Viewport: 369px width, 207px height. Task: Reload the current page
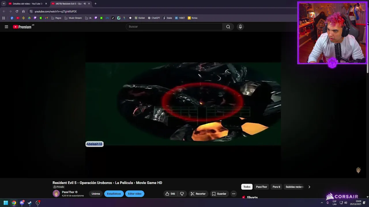(17, 11)
